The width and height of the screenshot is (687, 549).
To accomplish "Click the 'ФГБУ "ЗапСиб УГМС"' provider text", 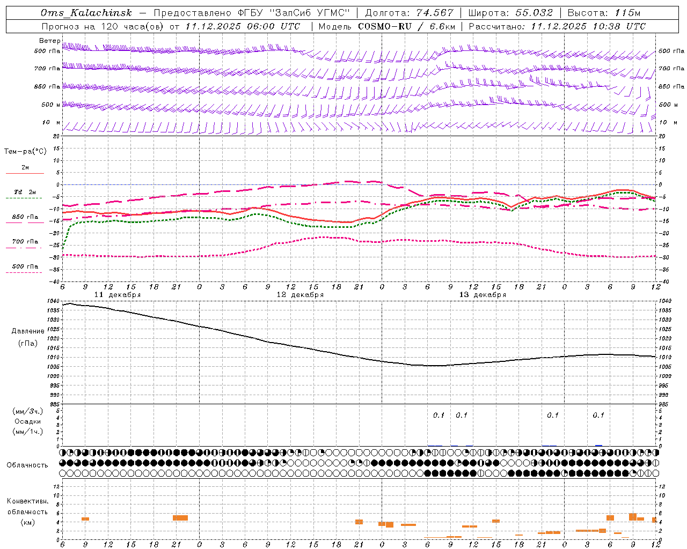I will point(294,13).
